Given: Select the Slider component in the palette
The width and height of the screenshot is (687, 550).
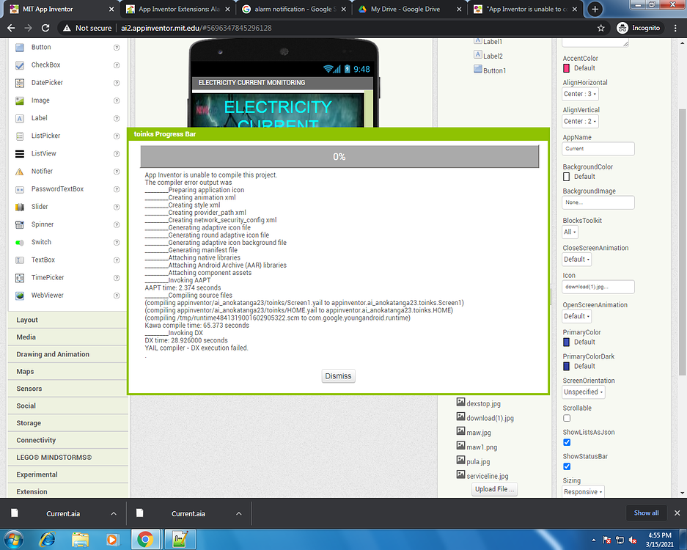Looking at the screenshot, I should pos(43,206).
